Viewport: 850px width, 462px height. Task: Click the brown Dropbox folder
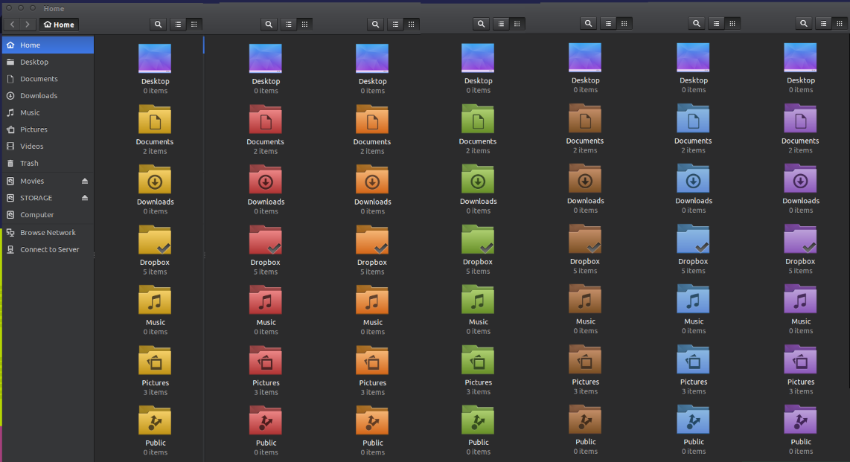tap(585, 239)
